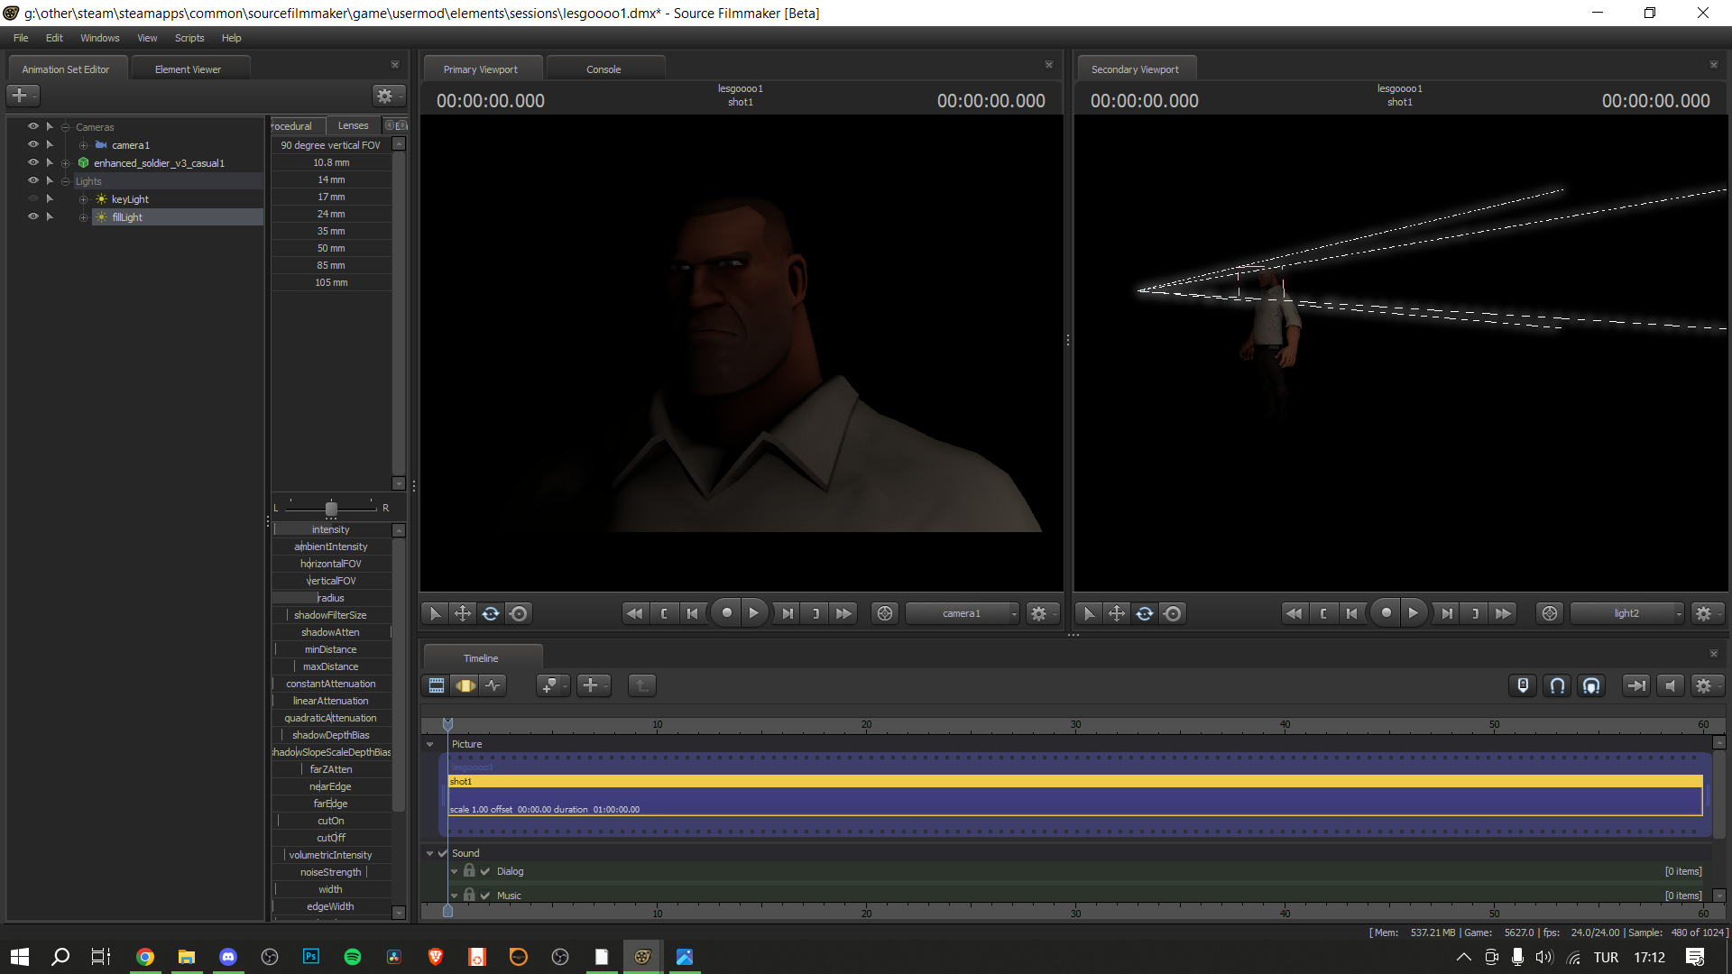Screen dimensions: 1732x974
Task: Open the Windows menu
Action: (x=100, y=38)
